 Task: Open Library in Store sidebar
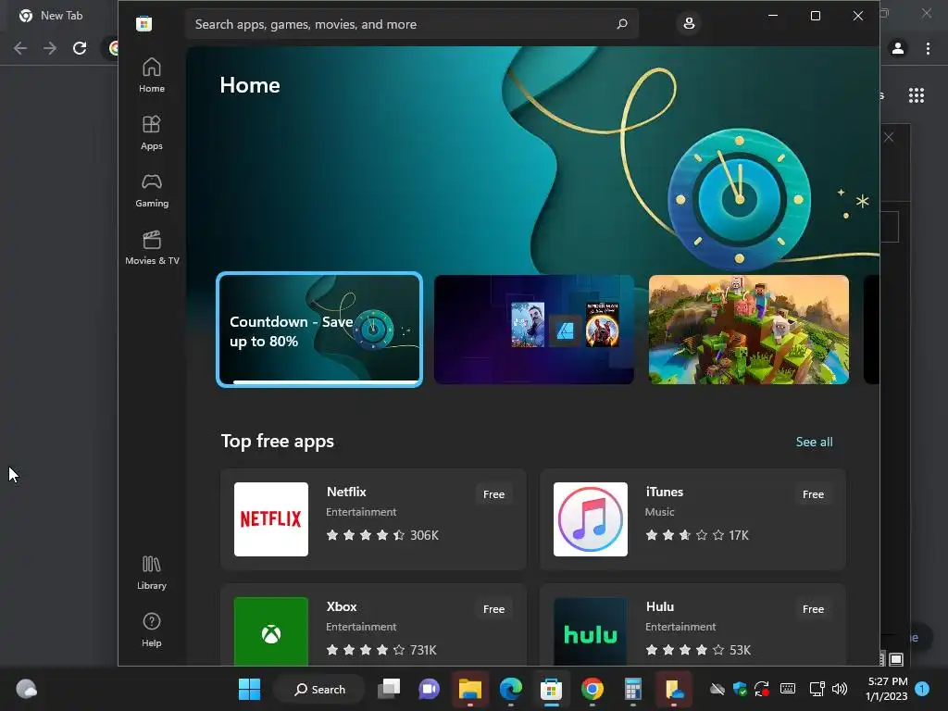(151, 572)
